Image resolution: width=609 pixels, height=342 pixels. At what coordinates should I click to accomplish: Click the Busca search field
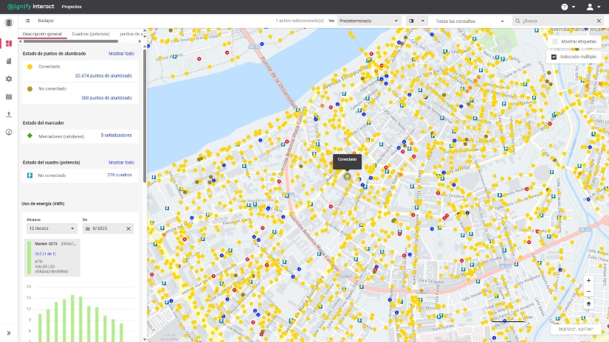(x=556, y=21)
